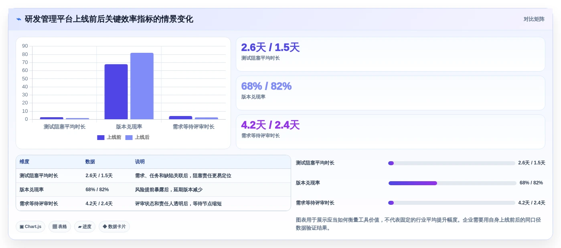This screenshot has height=248, width=561.
Task: Click the 测试阻塞平均时长 axis label in chart
Action: (65, 127)
